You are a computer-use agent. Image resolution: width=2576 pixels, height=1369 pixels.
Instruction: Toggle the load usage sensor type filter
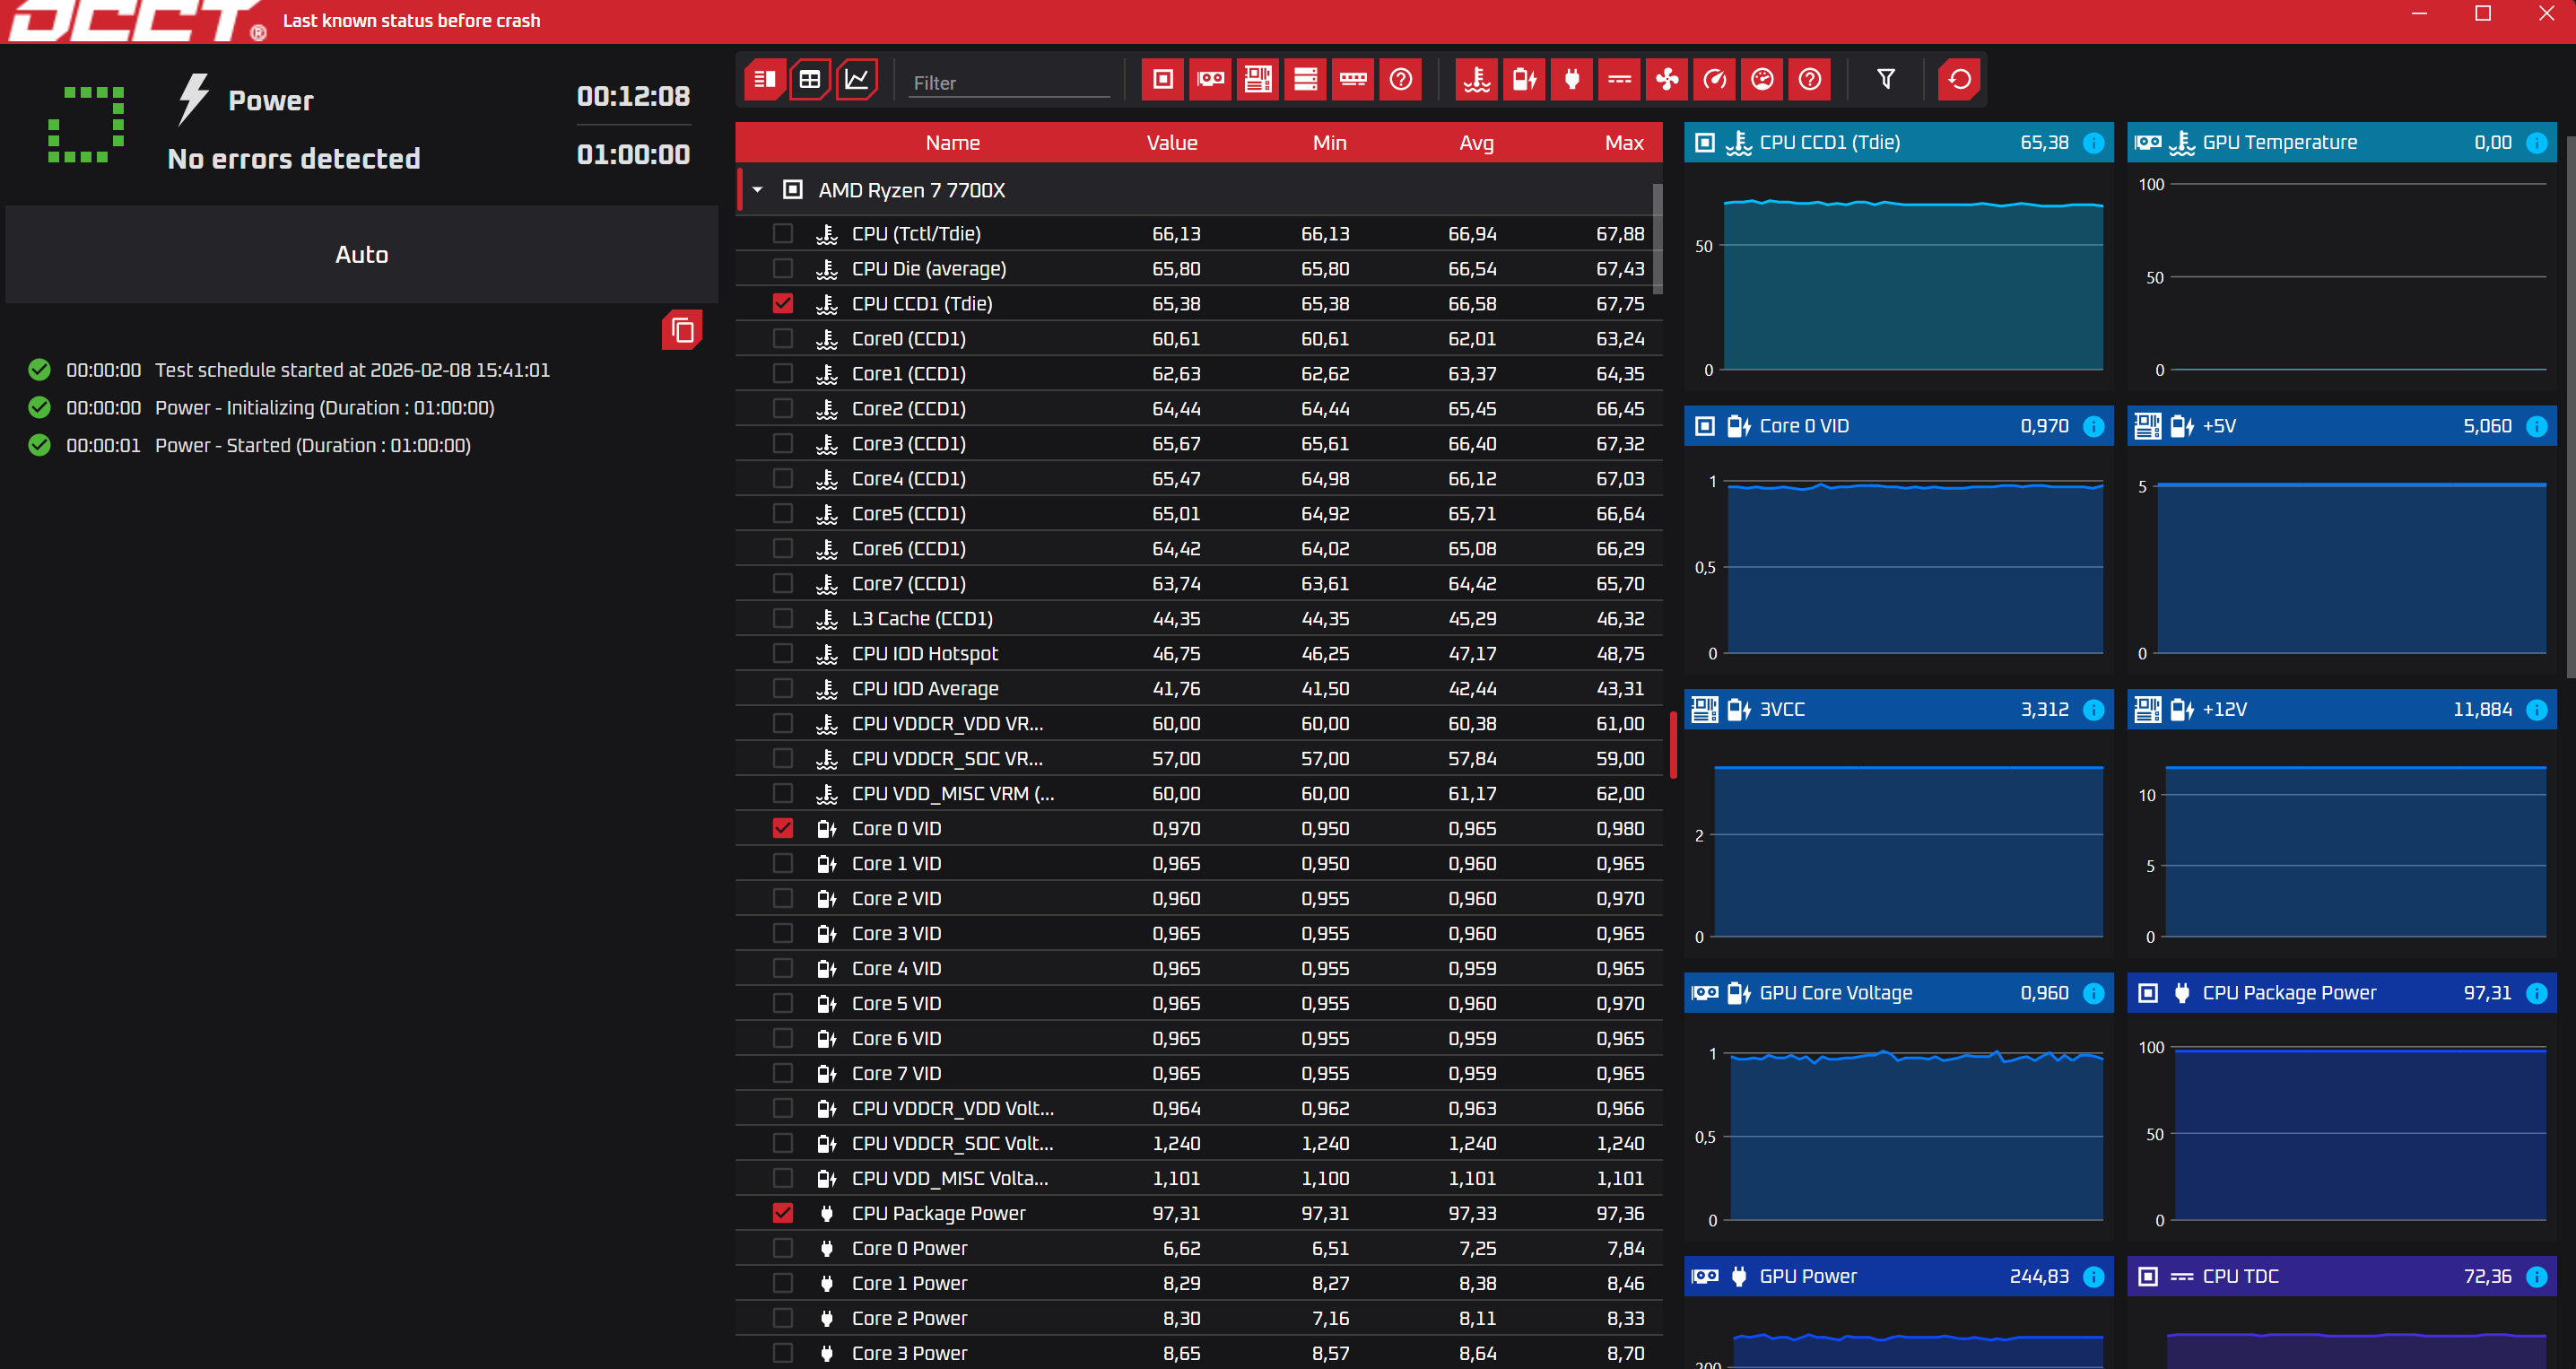1762,79
